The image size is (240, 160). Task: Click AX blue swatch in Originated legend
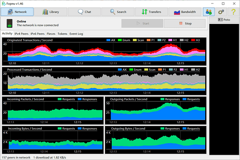[x=109, y=40]
